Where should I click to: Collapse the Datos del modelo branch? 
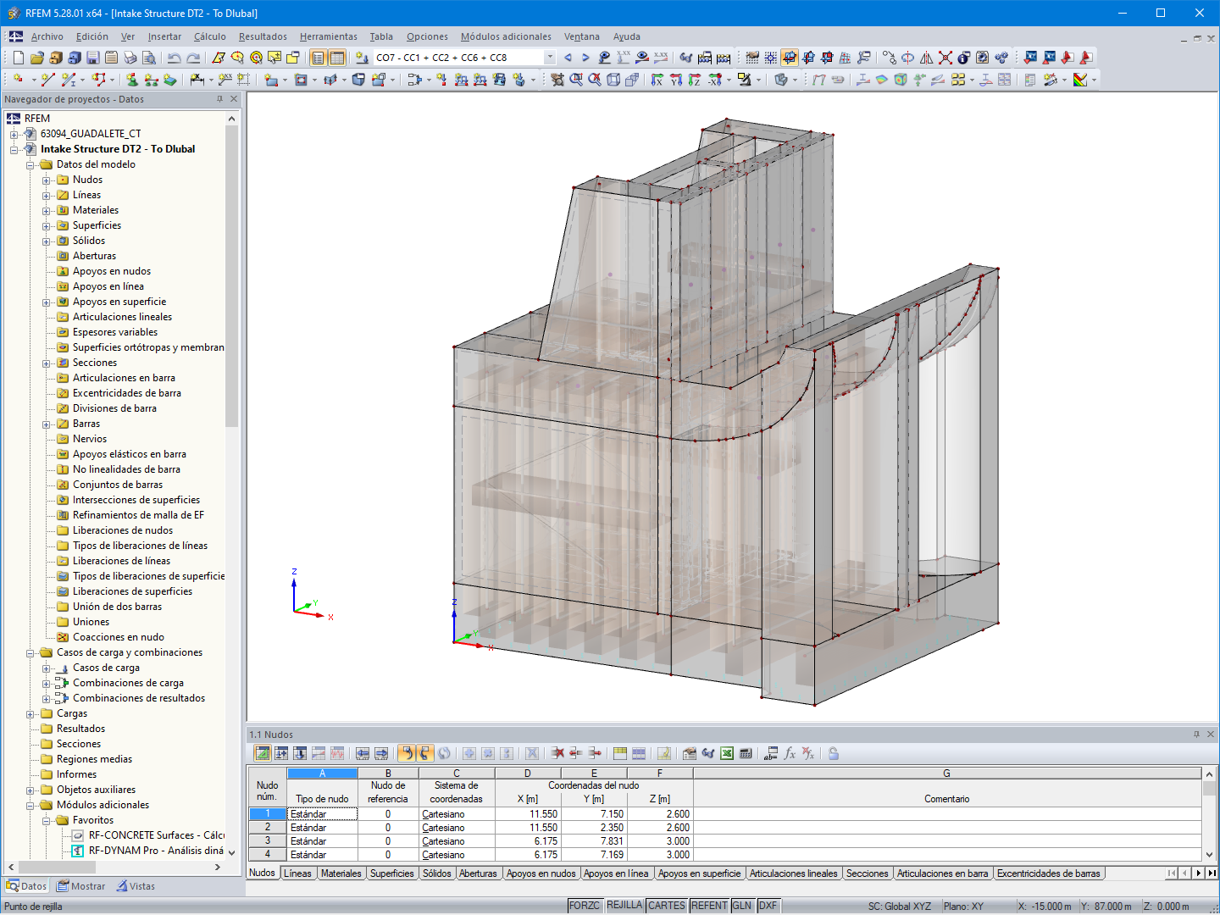tap(29, 164)
